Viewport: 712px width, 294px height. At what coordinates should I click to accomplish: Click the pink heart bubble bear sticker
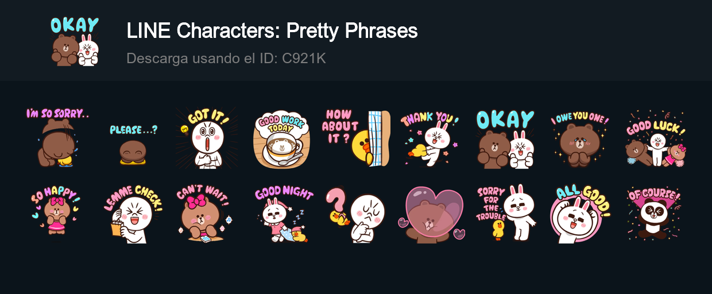click(x=430, y=214)
